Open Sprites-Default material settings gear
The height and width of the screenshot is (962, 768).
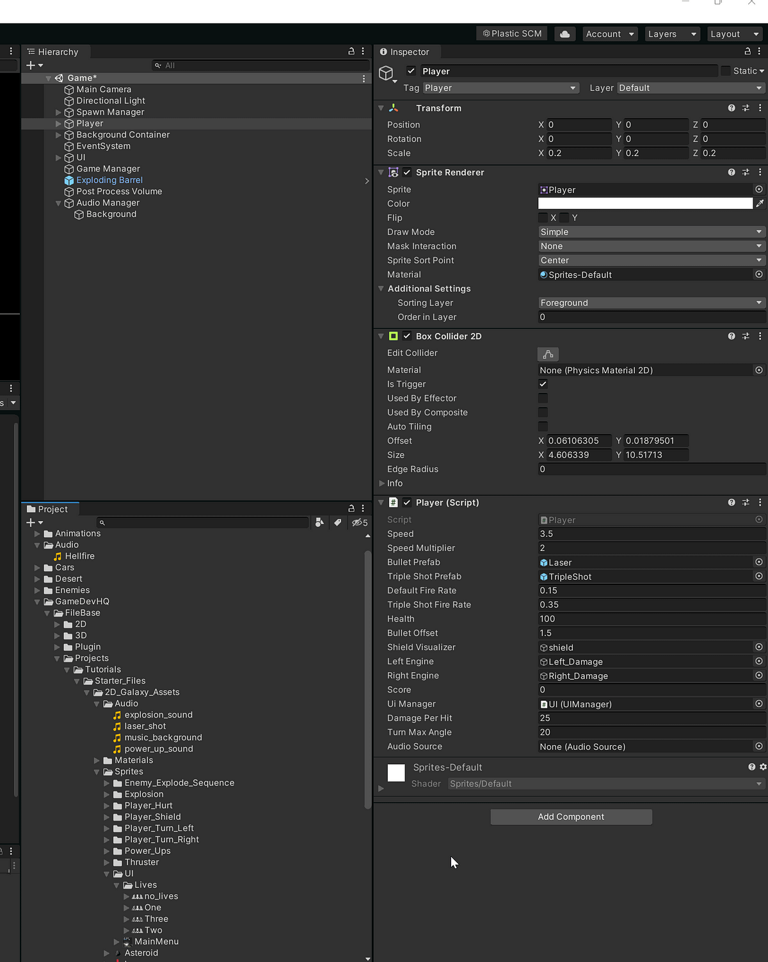tap(763, 767)
